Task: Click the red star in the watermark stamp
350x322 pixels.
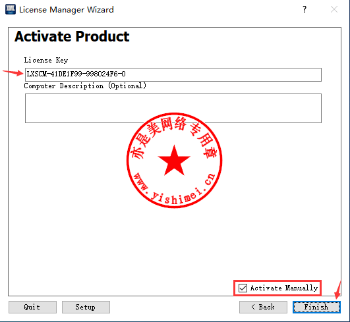Action: (174, 161)
